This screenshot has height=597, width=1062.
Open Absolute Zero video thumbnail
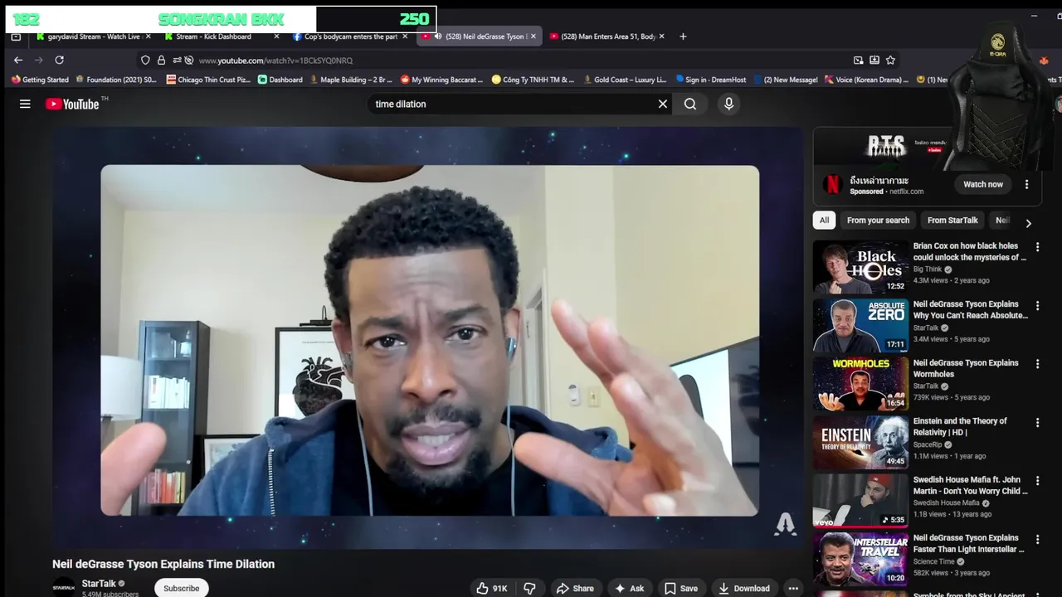(x=860, y=326)
